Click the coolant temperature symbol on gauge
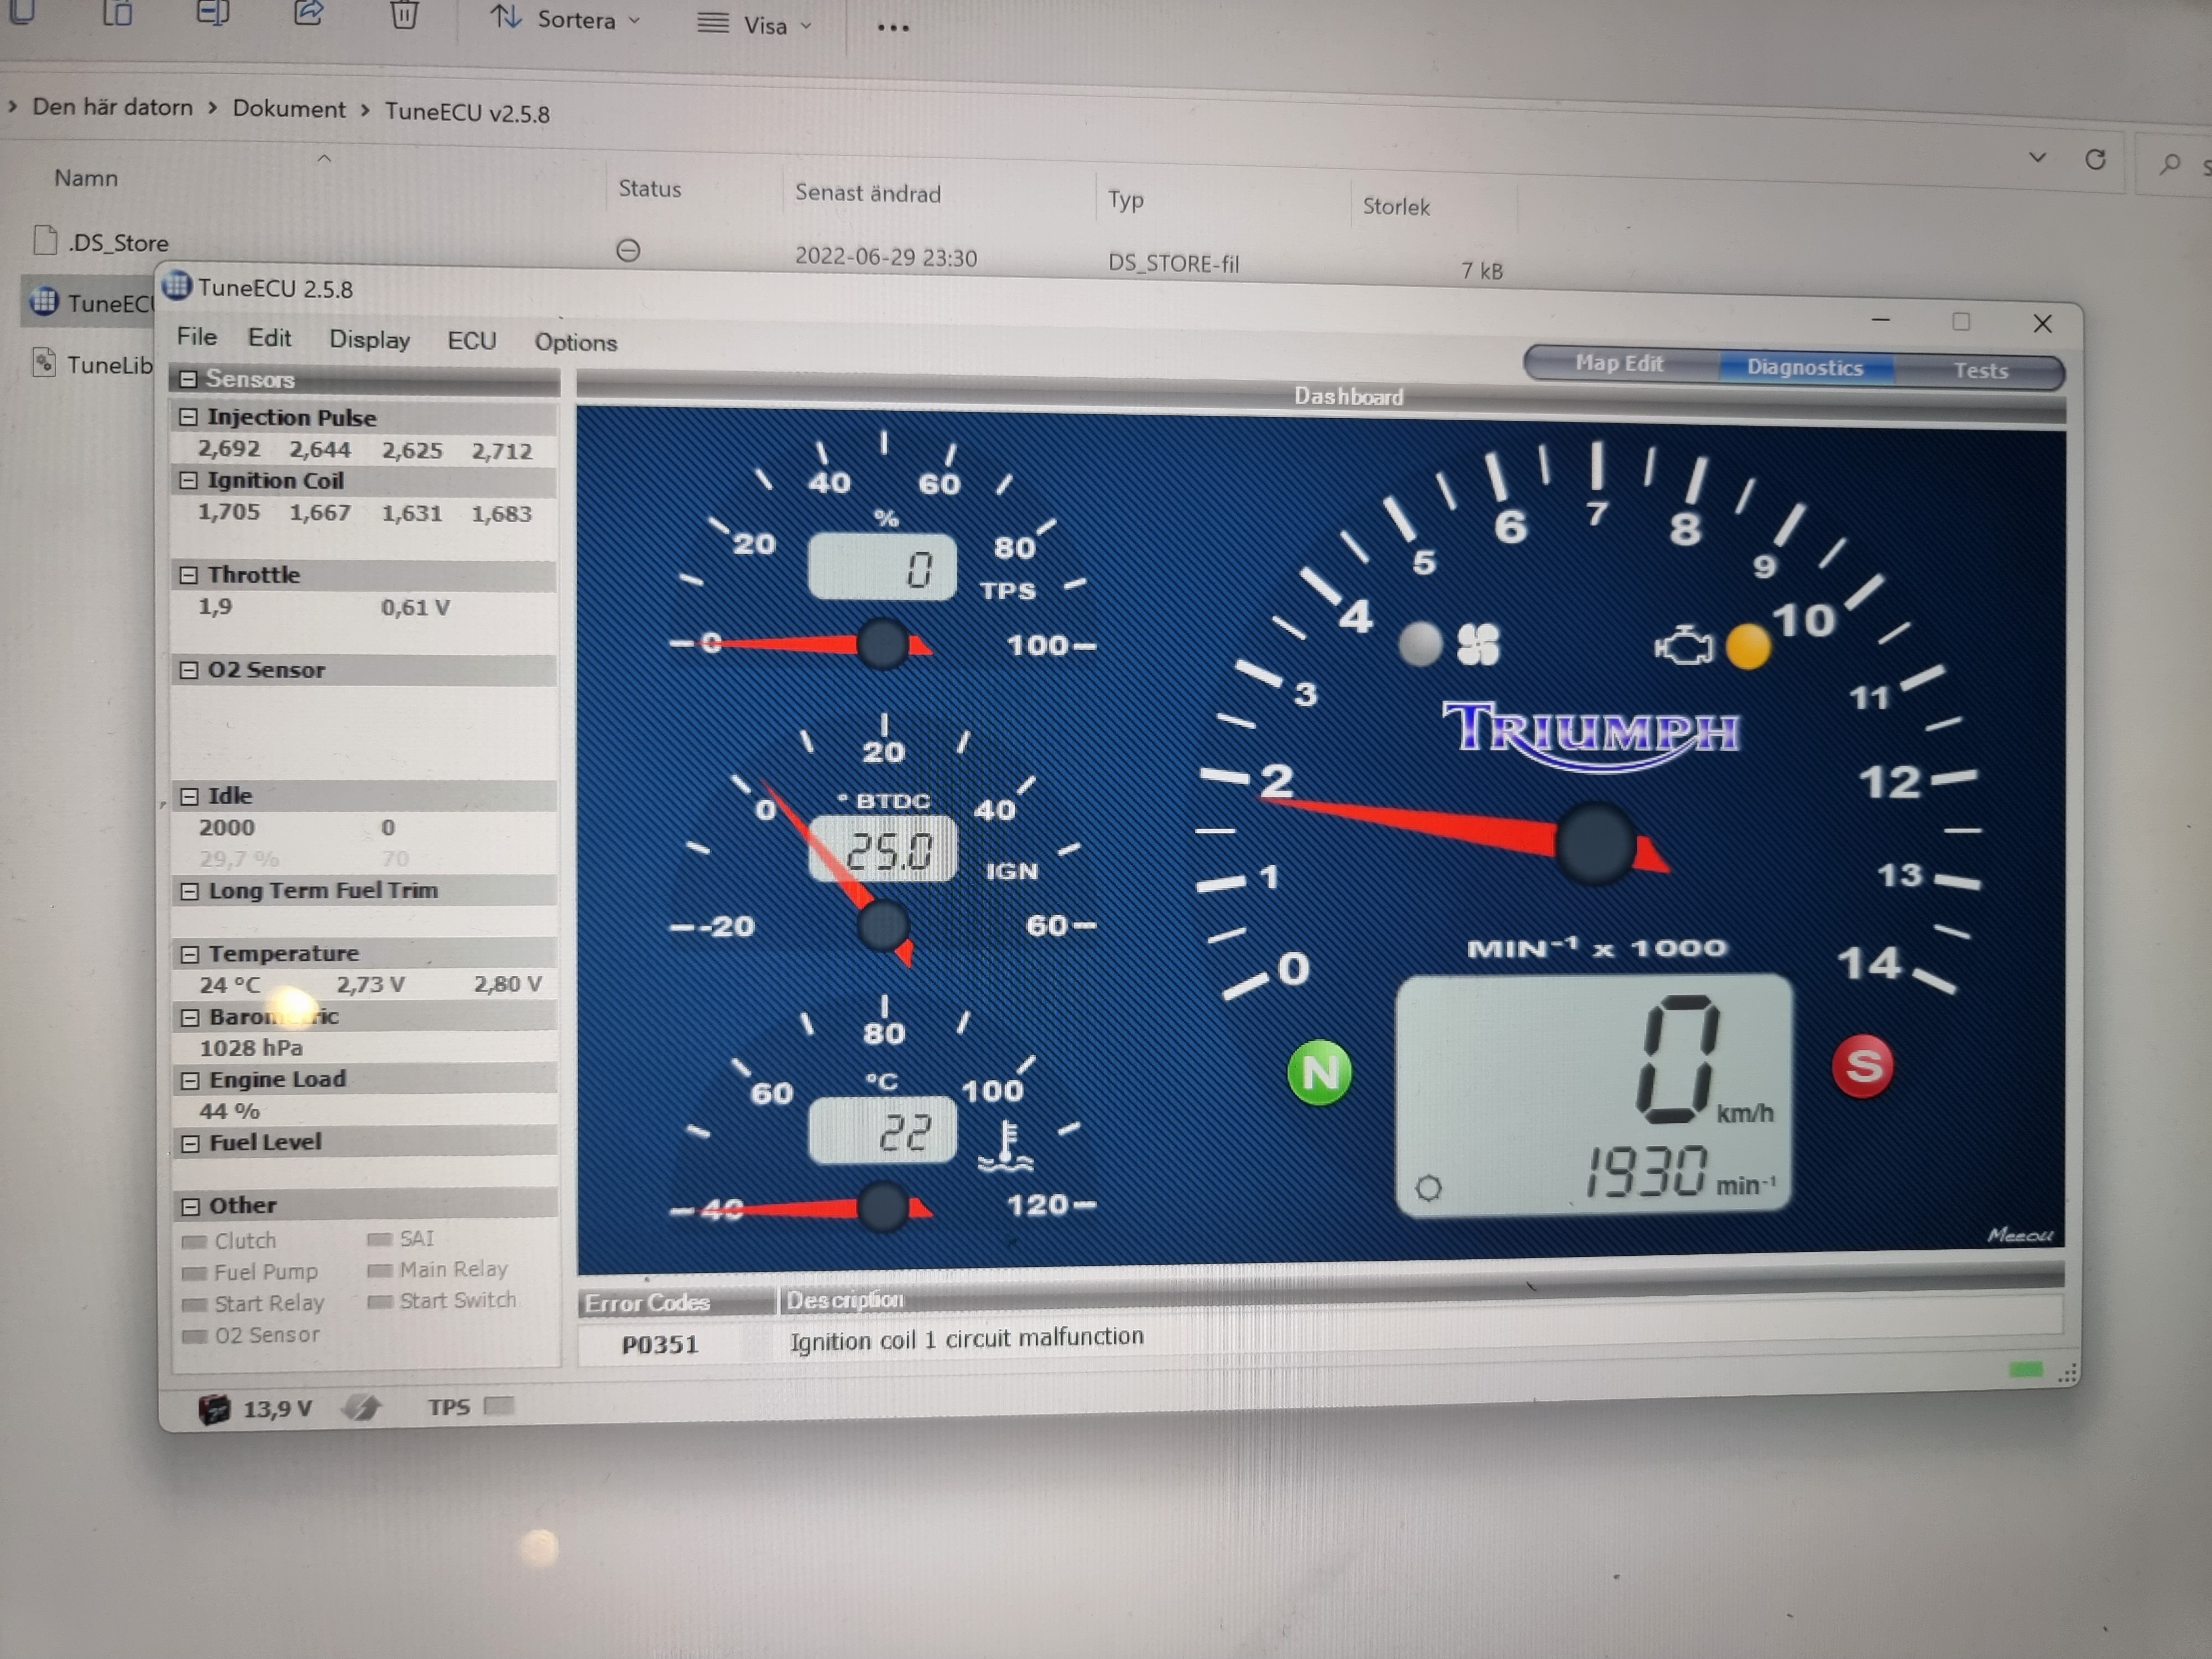This screenshot has width=2212, height=1659. pos(1005,1146)
